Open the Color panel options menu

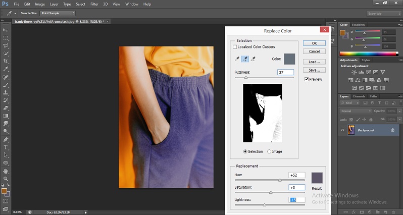(399, 25)
